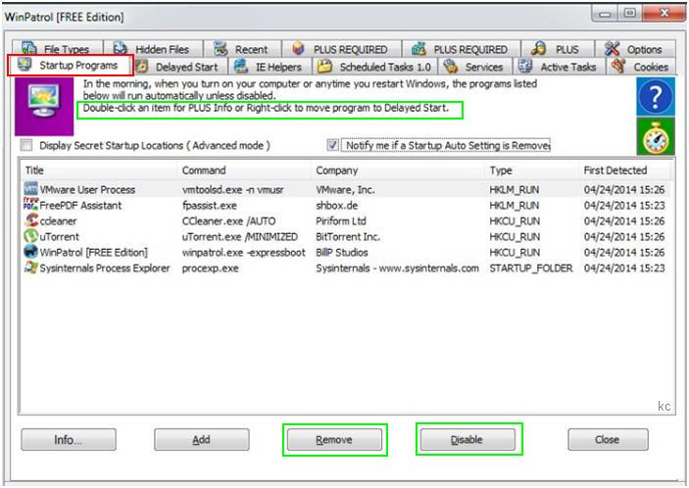The height and width of the screenshot is (488, 689).
Task: Click the uTorrent row icon
Action: pyautogui.click(x=30, y=236)
